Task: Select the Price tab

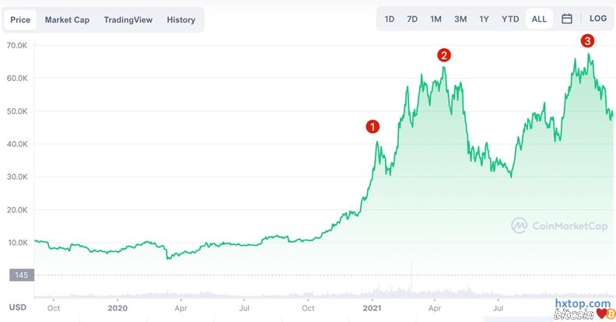Action: 20,19
